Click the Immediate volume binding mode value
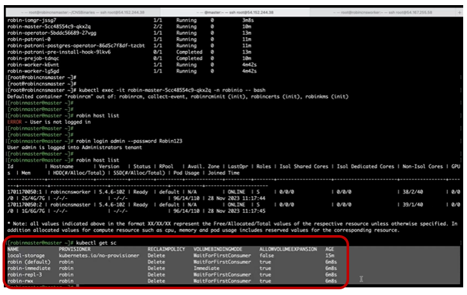The image size is (467, 295). coord(206,268)
